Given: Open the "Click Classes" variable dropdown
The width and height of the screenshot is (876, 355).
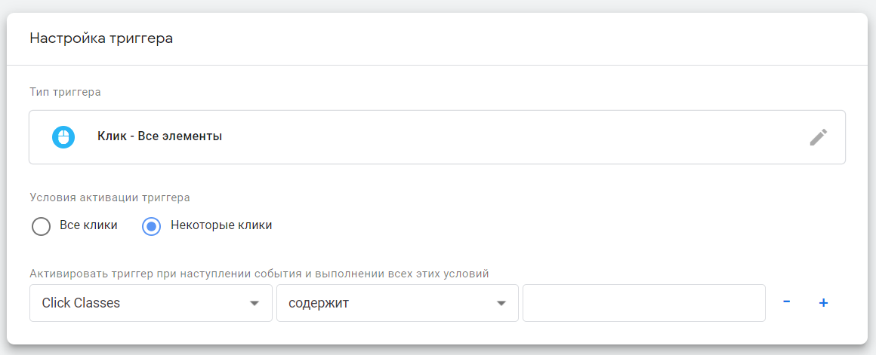Looking at the screenshot, I should [136, 303].
